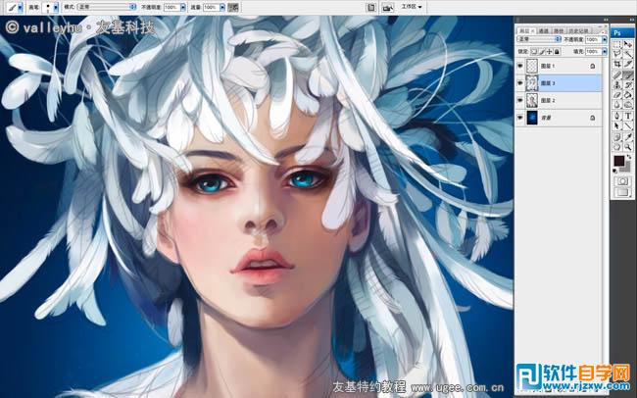Switch to the 路径 paths tab
The height and width of the screenshot is (398, 637).
(559, 31)
